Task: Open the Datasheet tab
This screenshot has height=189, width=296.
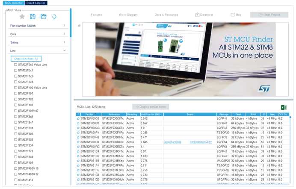Action: tap(204, 15)
